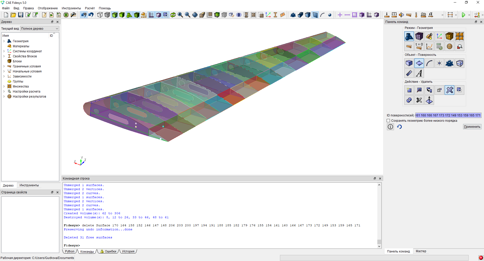Image resolution: width=484 pixels, height=261 pixels.
Task: Click the Применить button
Action: [472, 127]
